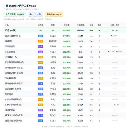The image size is (130, 132).
Task: Click the 日环 / 周环 column header
Action: (115, 25)
